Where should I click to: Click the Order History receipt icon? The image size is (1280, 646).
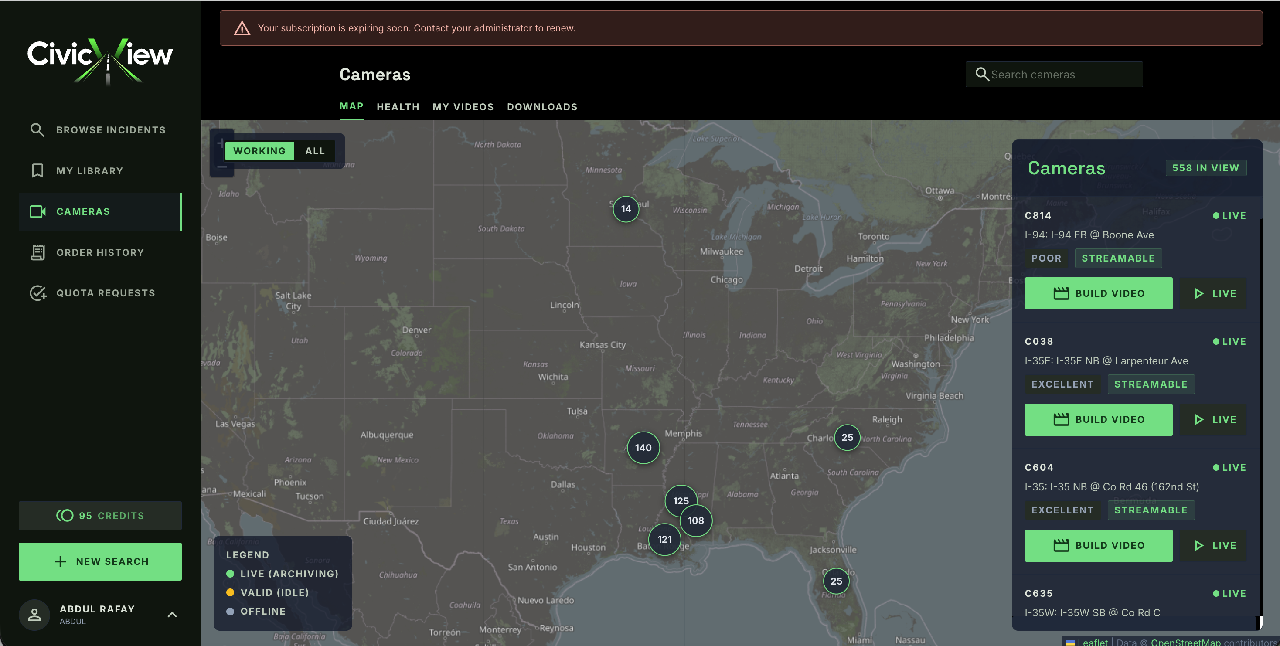[x=37, y=252]
